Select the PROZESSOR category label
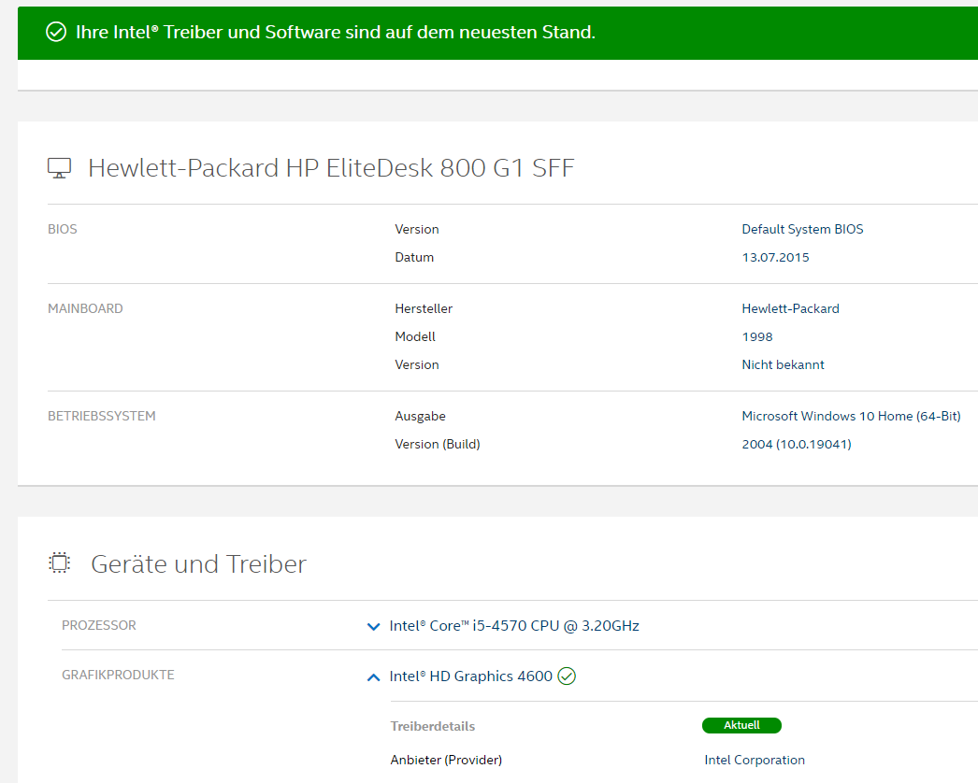978x783 pixels. point(99,625)
